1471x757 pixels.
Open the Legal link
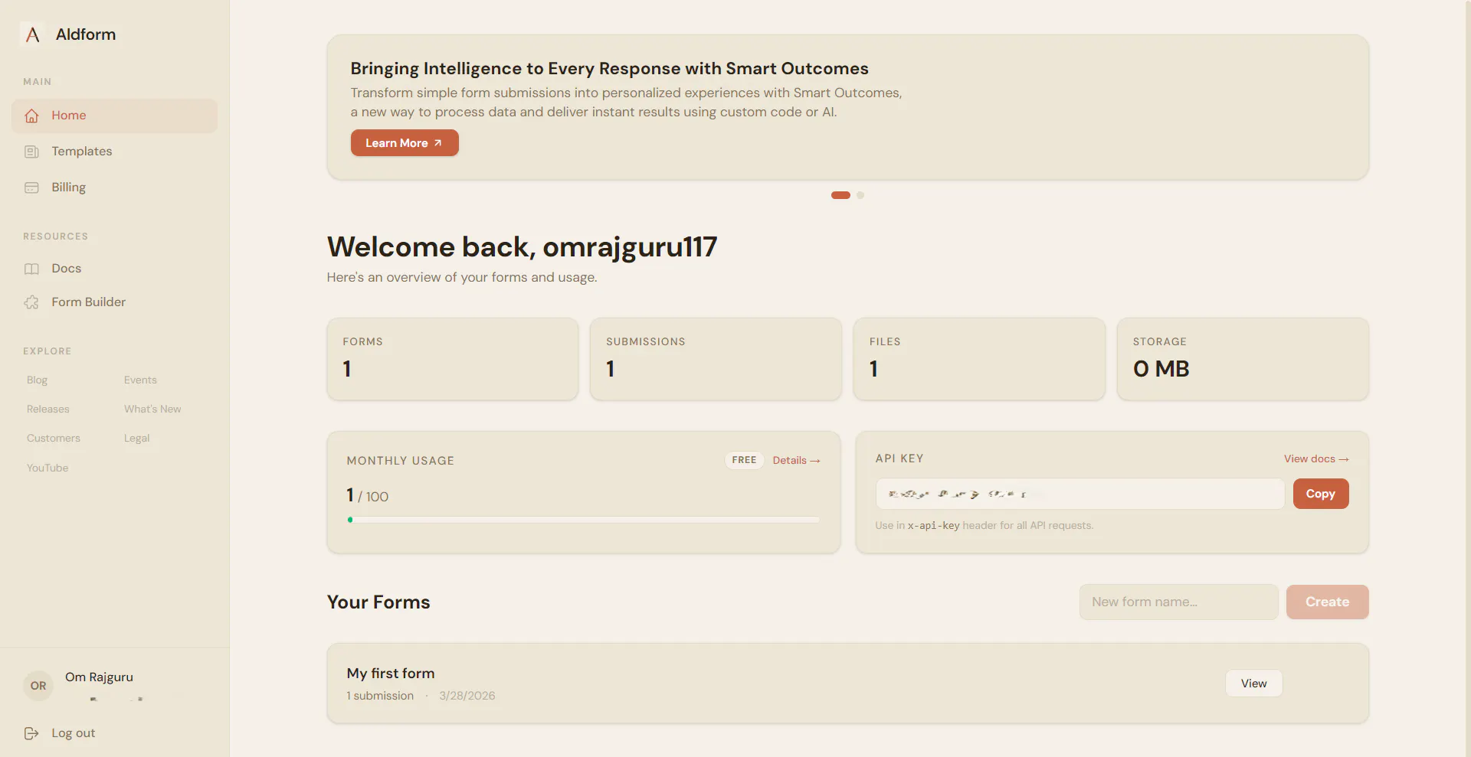pyautogui.click(x=136, y=439)
